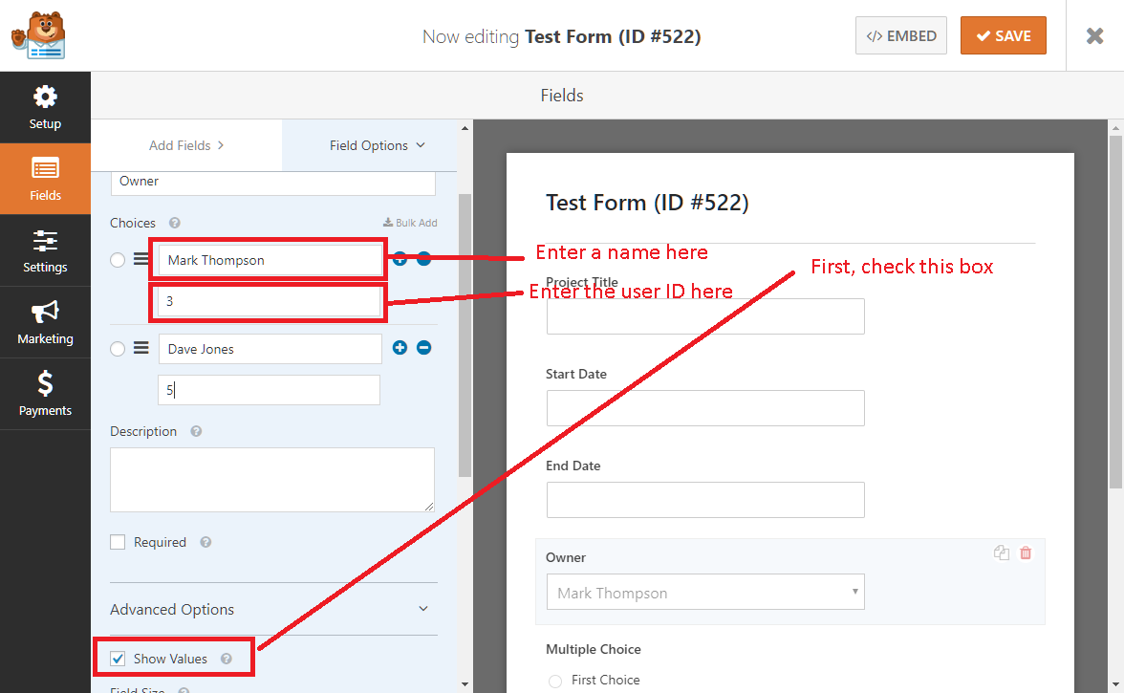This screenshot has width=1124, height=693.
Task: Open the Fields top menu
Action: point(561,95)
